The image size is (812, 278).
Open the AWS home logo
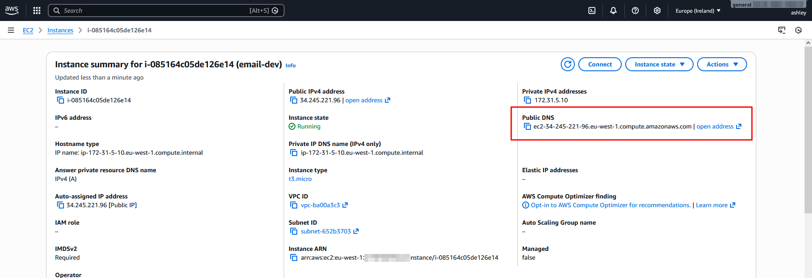[11, 10]
